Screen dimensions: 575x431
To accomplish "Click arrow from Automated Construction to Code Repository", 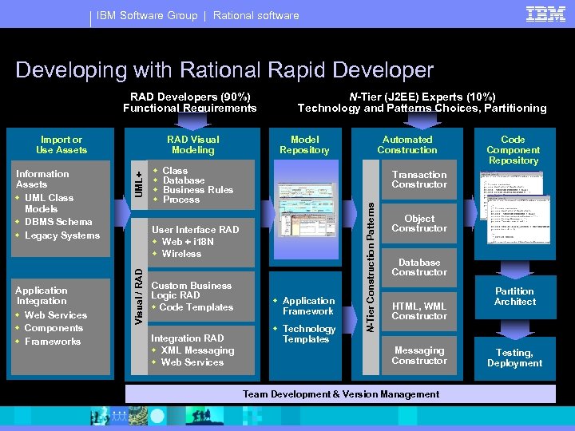I will pos(471,212).
